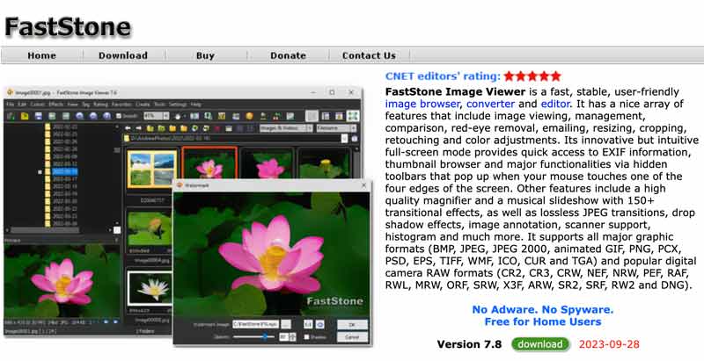
Task: Select the orange-bordered pink lotus thumbnail
Action: (209, 164)
